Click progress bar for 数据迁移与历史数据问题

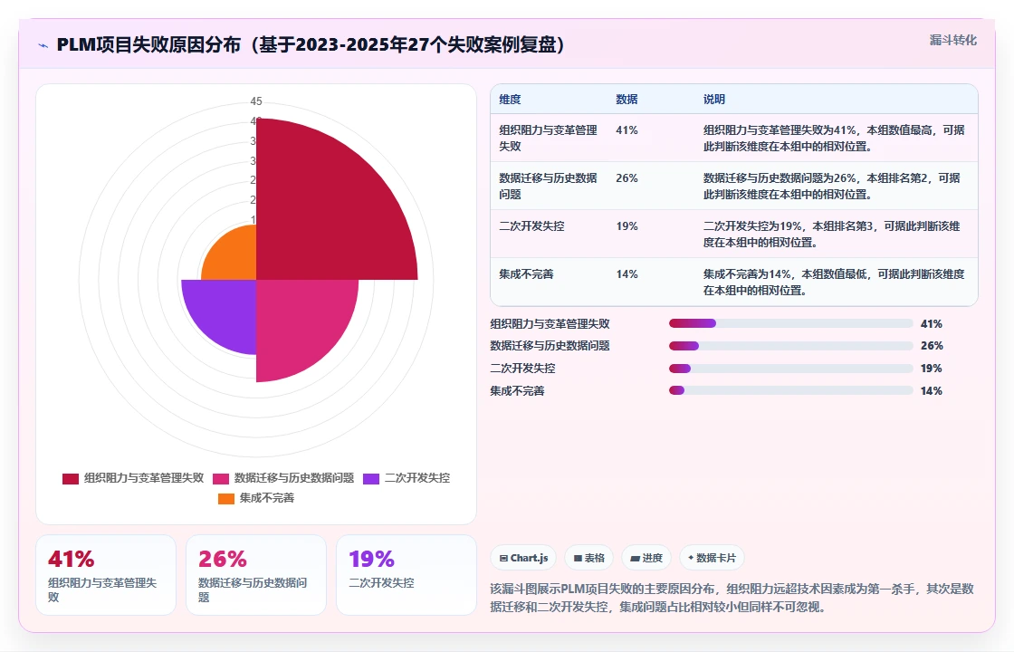click(x=791, y=346)
